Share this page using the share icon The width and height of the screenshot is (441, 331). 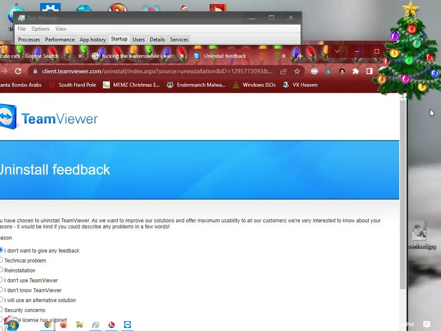(283, 71)
